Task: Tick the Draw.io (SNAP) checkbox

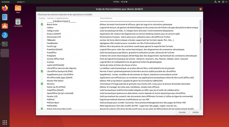Action: pos(42,34)
